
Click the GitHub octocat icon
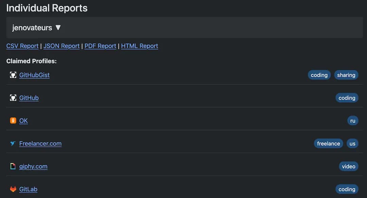(x=13, y=98)
